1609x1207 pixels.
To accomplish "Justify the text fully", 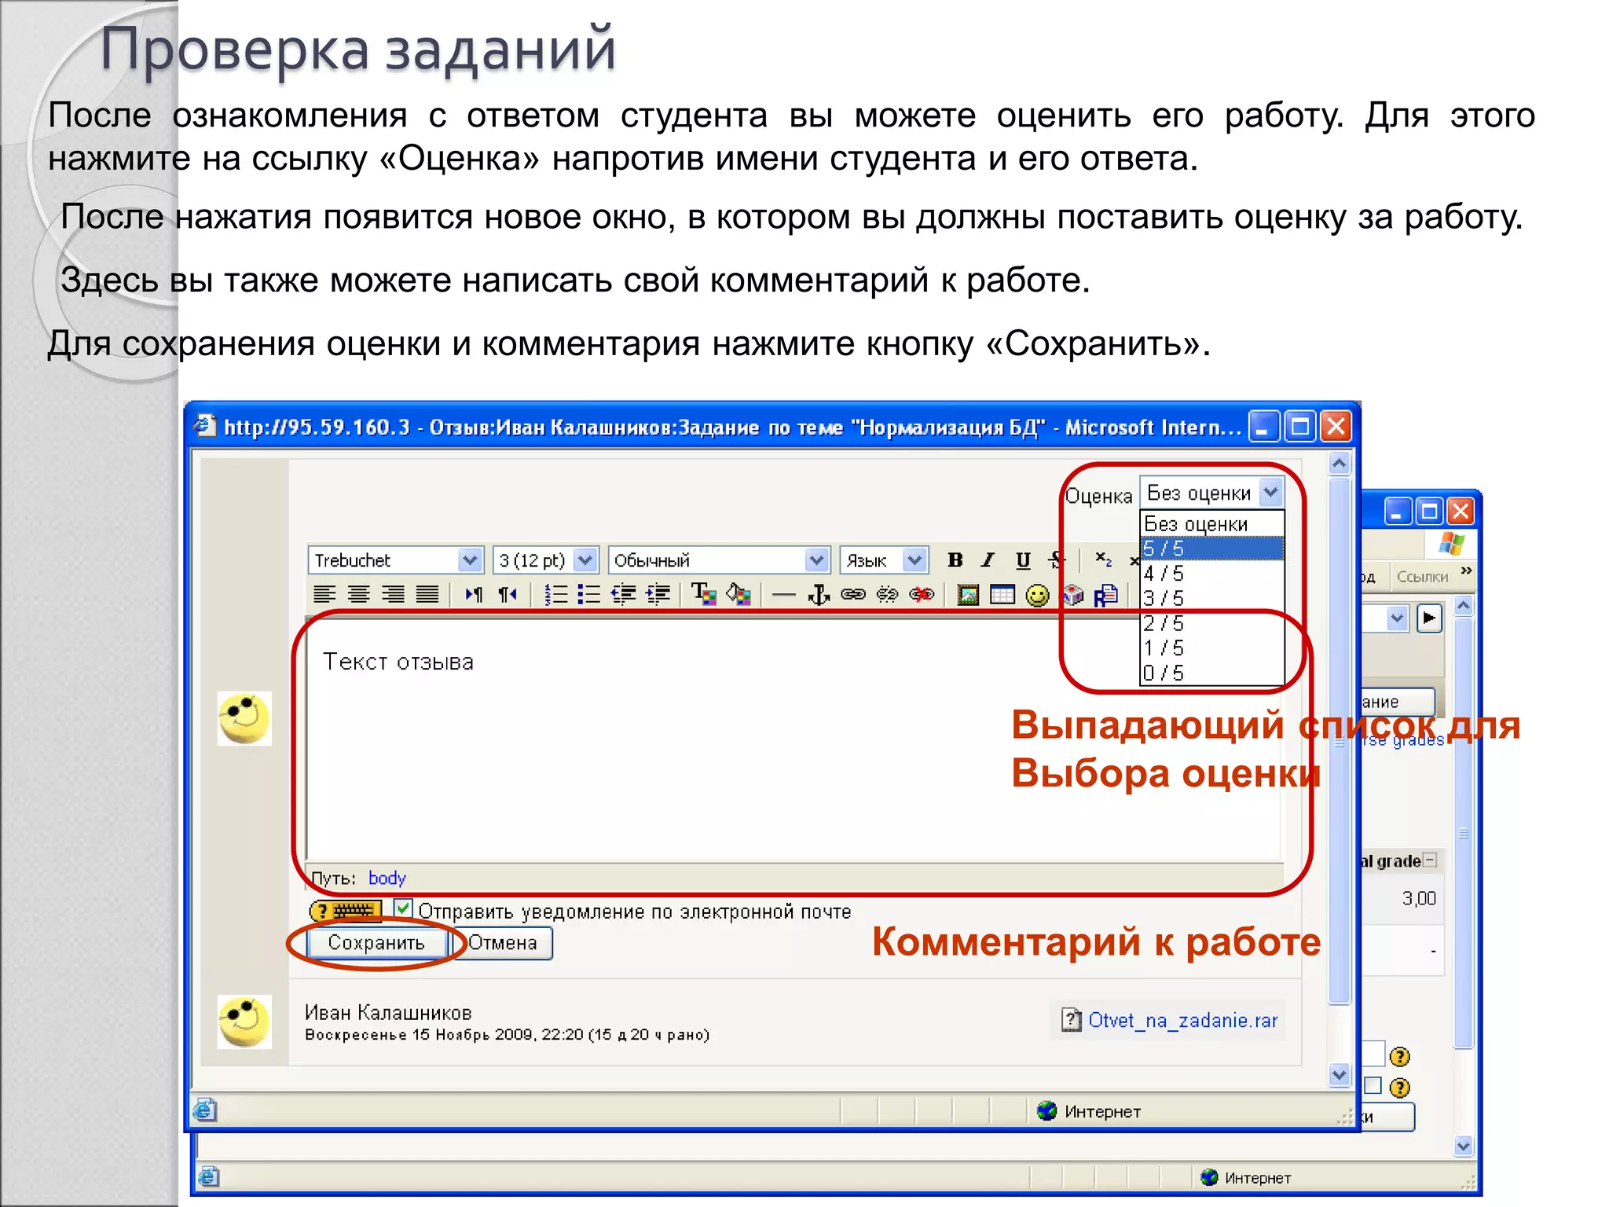I will 427,595.
